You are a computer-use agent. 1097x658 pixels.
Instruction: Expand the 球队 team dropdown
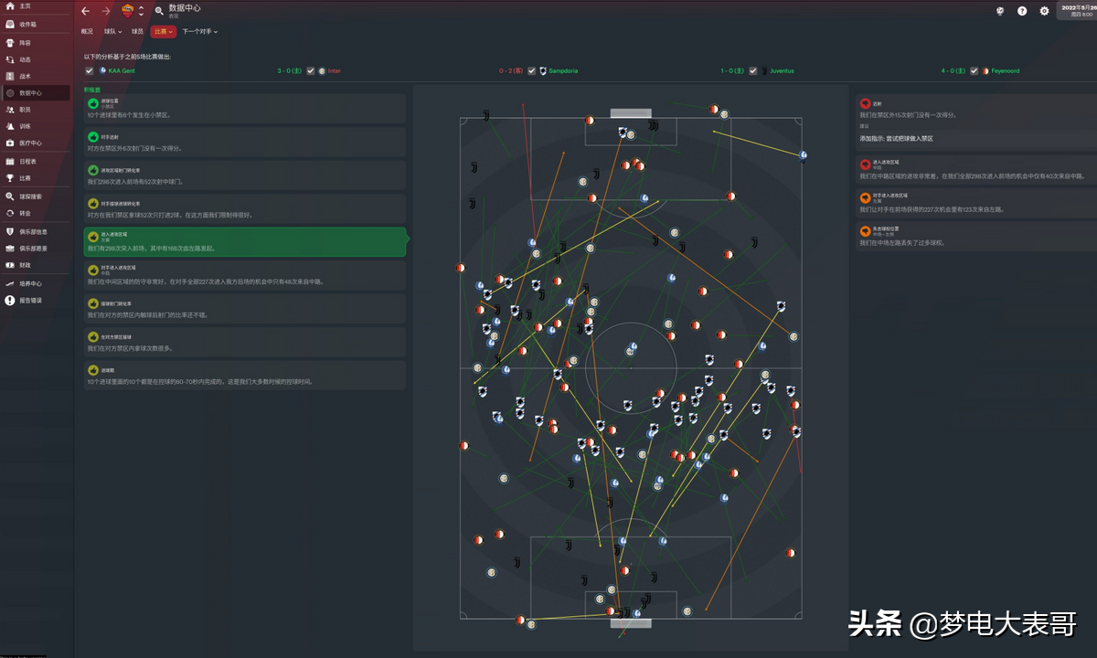114,31
